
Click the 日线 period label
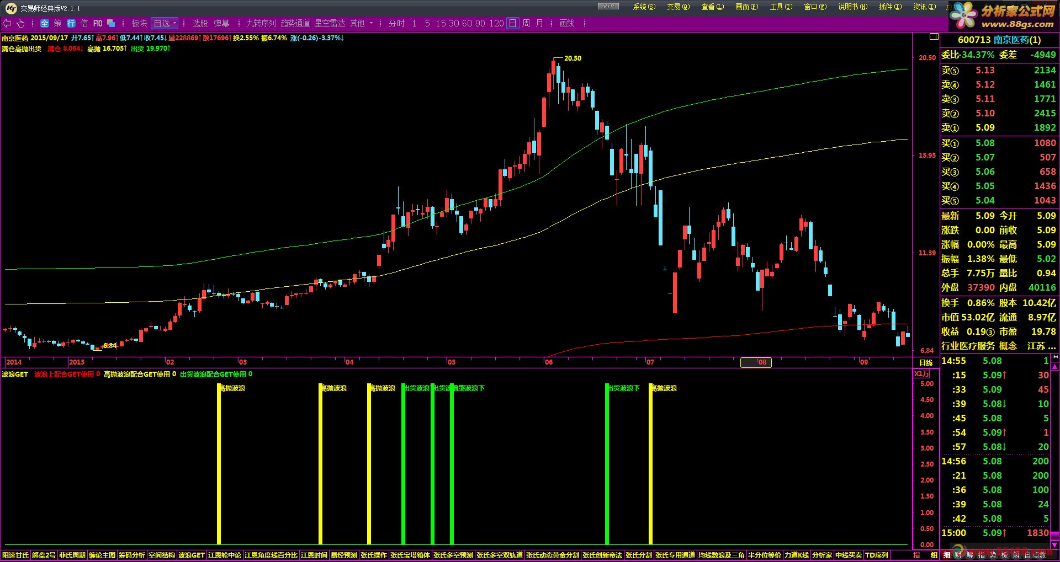[926, 362]
